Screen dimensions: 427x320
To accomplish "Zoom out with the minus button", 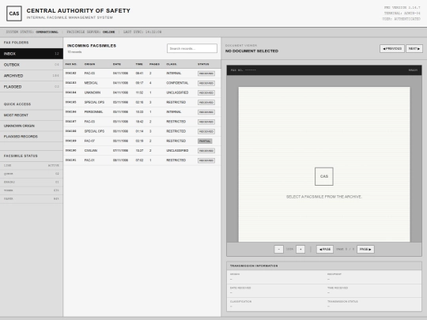I will [278, 249].
